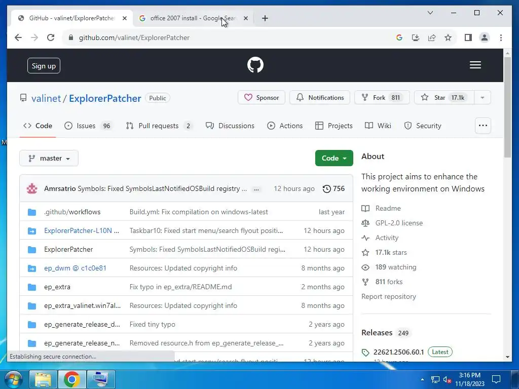Open the ep_dwm @ c1c0e81 submodule
The width and height of the screenshot is (519, 389).
click(75, 268)
